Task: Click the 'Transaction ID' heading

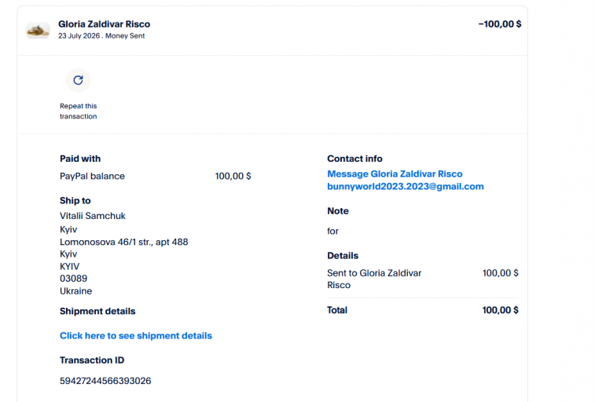Action: click(92, 360)
